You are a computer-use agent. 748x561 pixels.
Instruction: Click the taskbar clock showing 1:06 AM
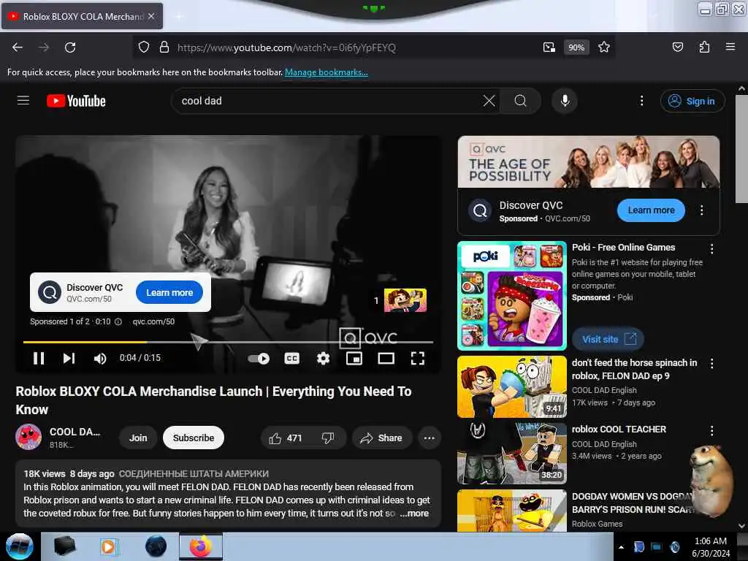pyautogui.click(x=711, y=546)
